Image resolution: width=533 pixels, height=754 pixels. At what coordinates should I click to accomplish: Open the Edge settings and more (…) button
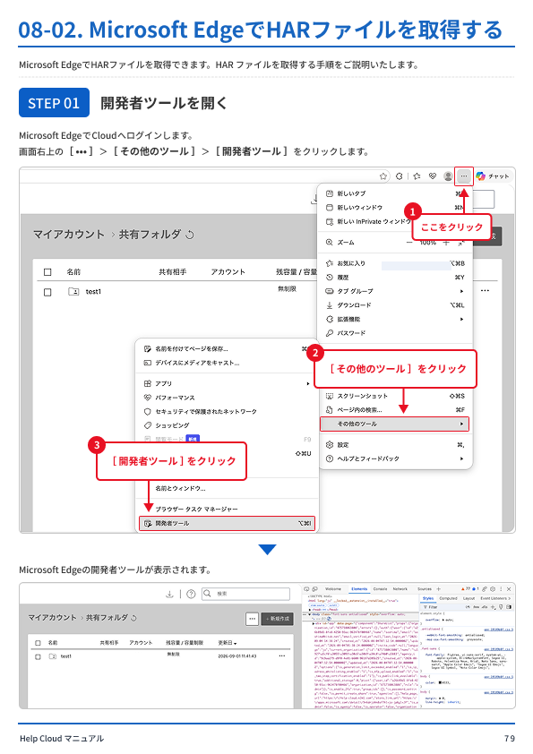click(464, 176)
